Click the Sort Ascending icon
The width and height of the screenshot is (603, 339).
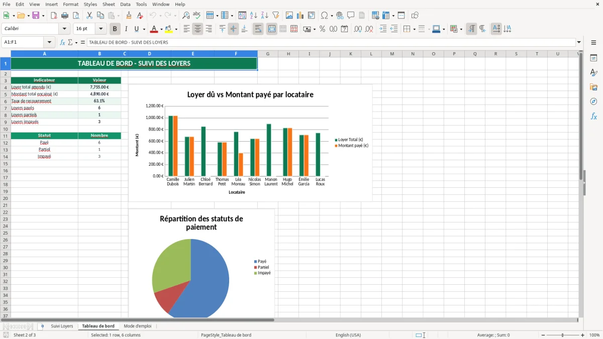[x=253, y=16]
